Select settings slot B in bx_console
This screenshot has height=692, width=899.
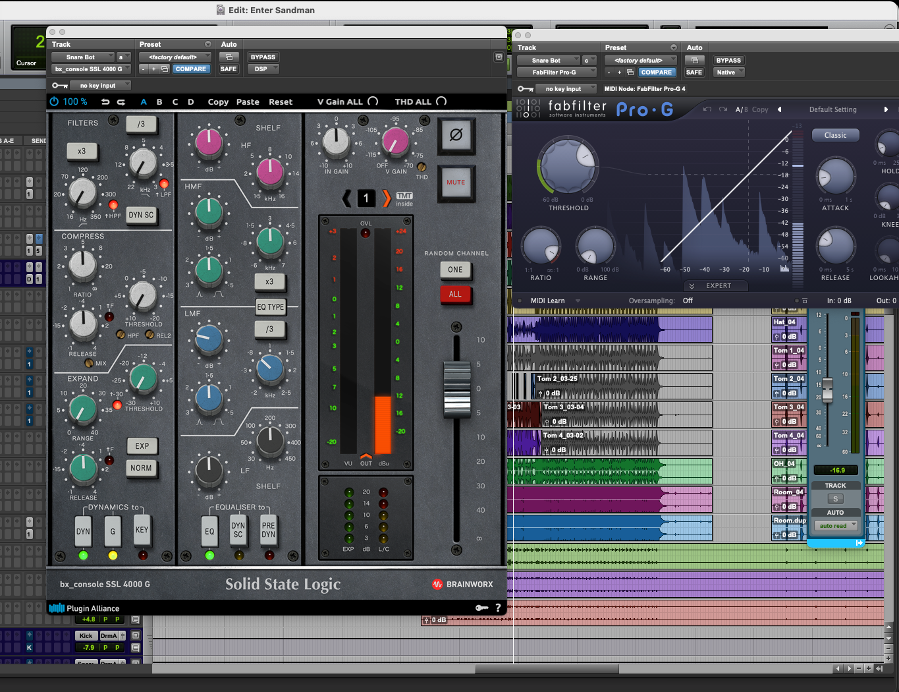click(159, 101)
